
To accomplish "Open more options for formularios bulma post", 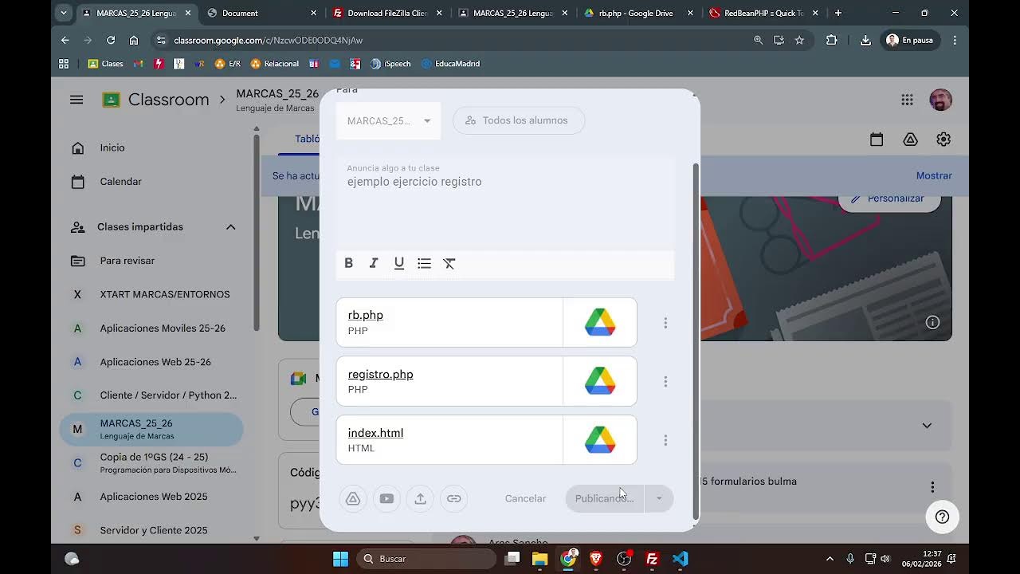I will tap(932, 487).
